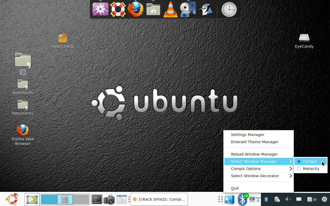Expand the Compiz Options submenu
The width and height of the screenshot is (330, 206).
(246, 169)
